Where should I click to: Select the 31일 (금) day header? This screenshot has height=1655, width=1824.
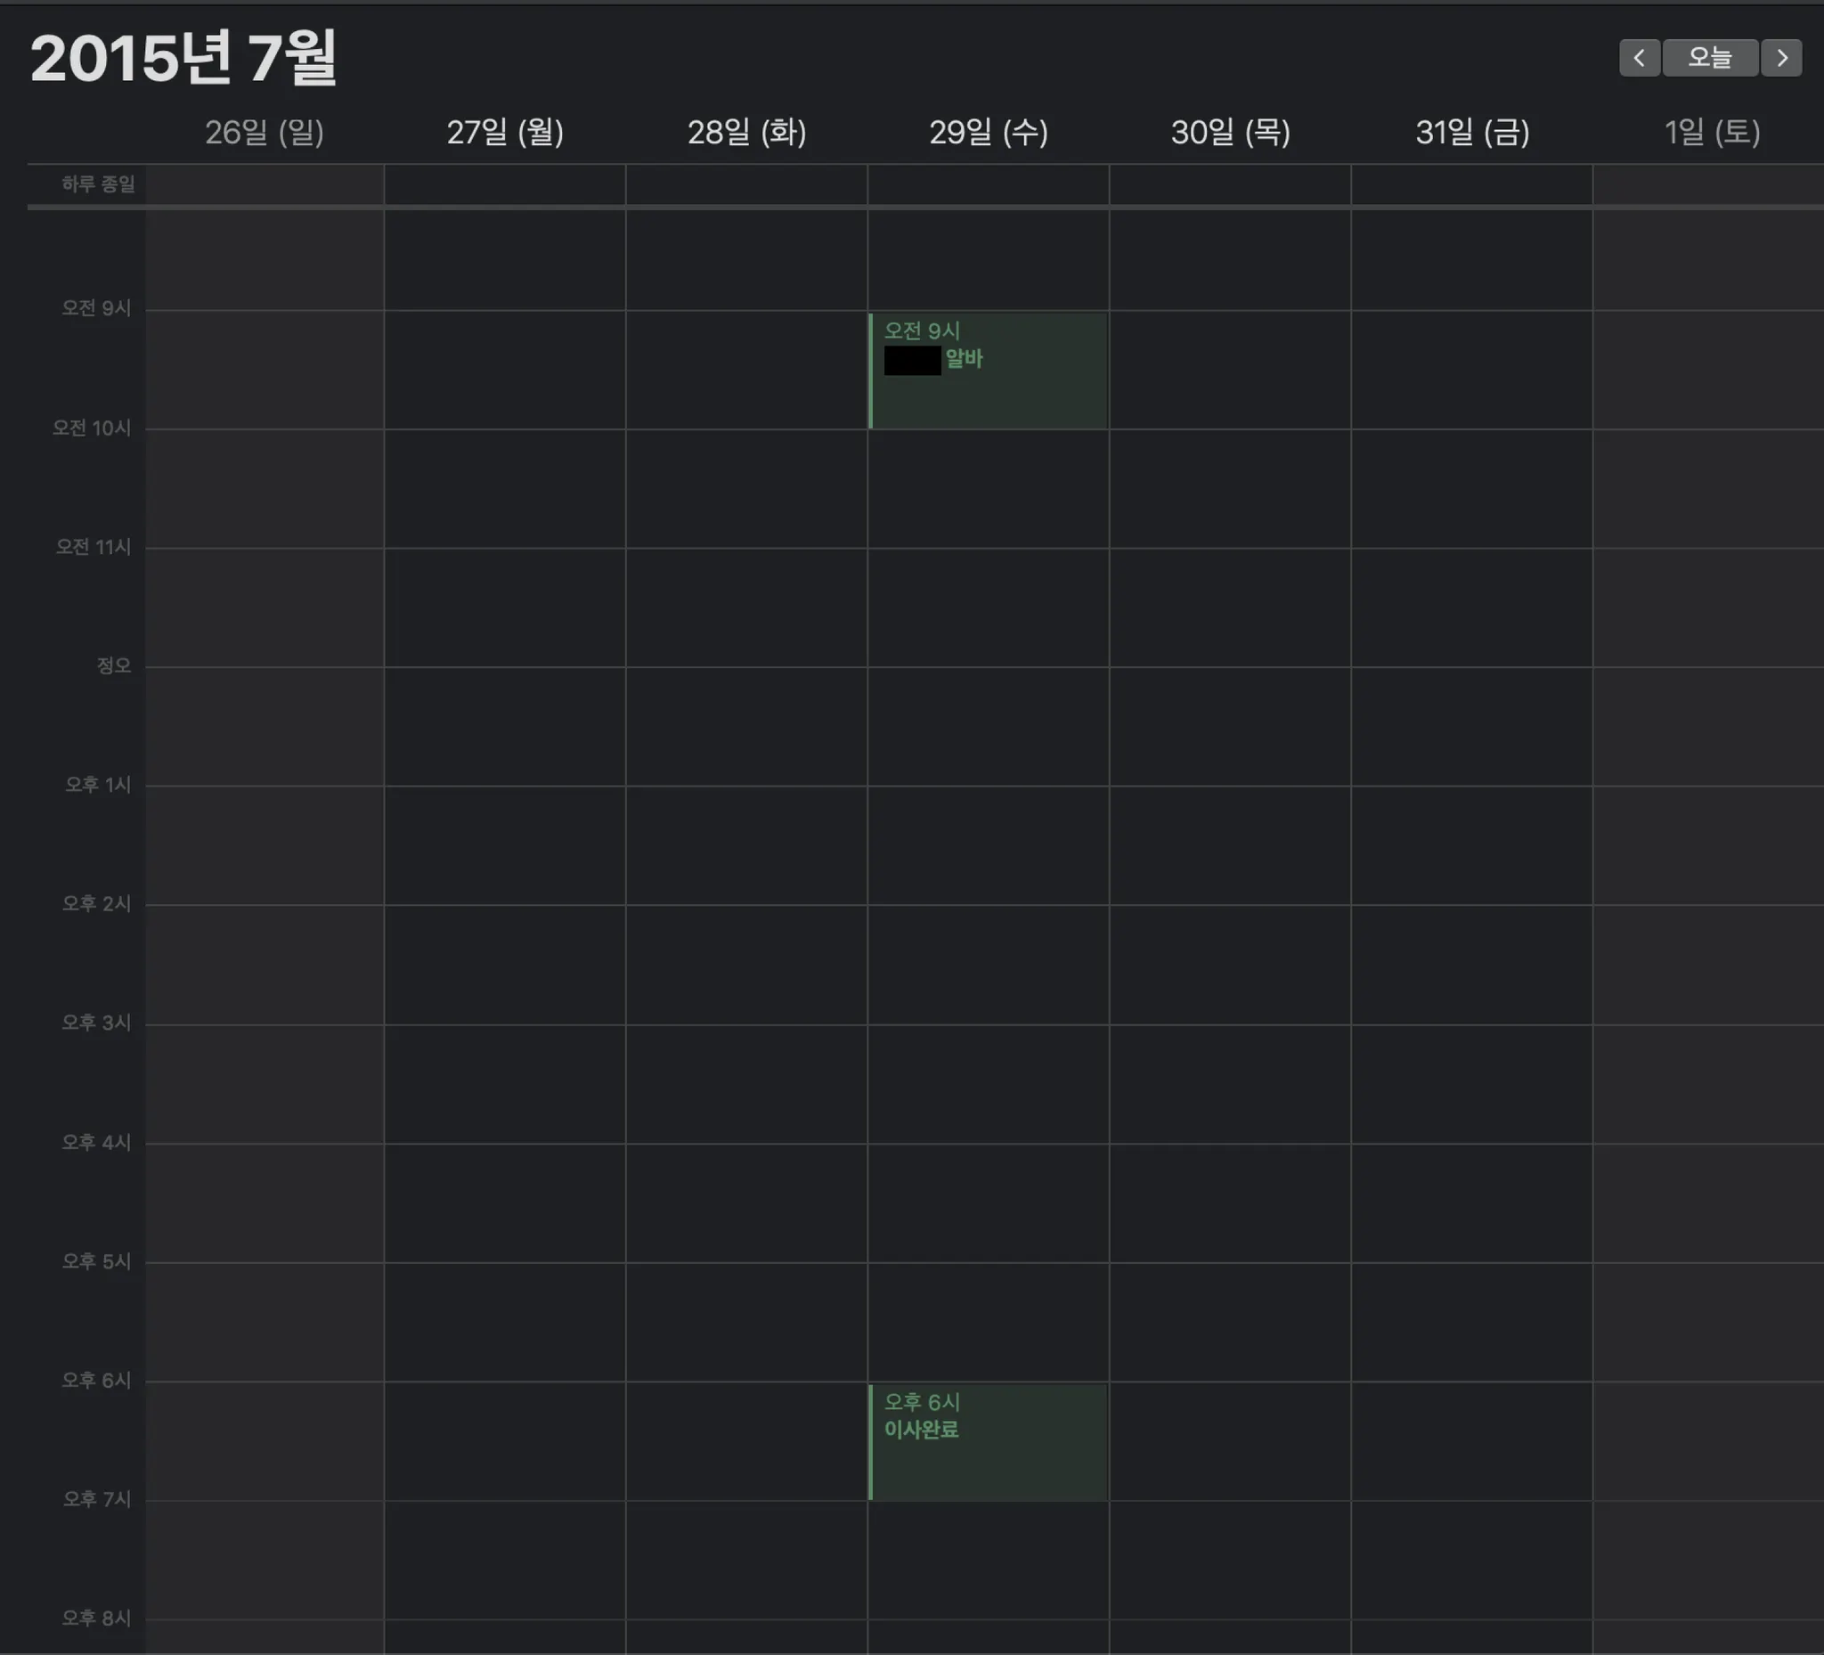tap(1472, 133)
